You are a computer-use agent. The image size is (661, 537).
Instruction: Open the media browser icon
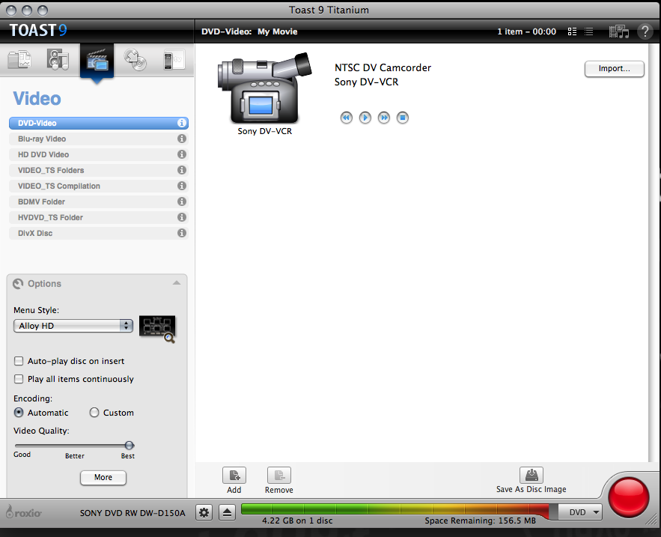619,31
